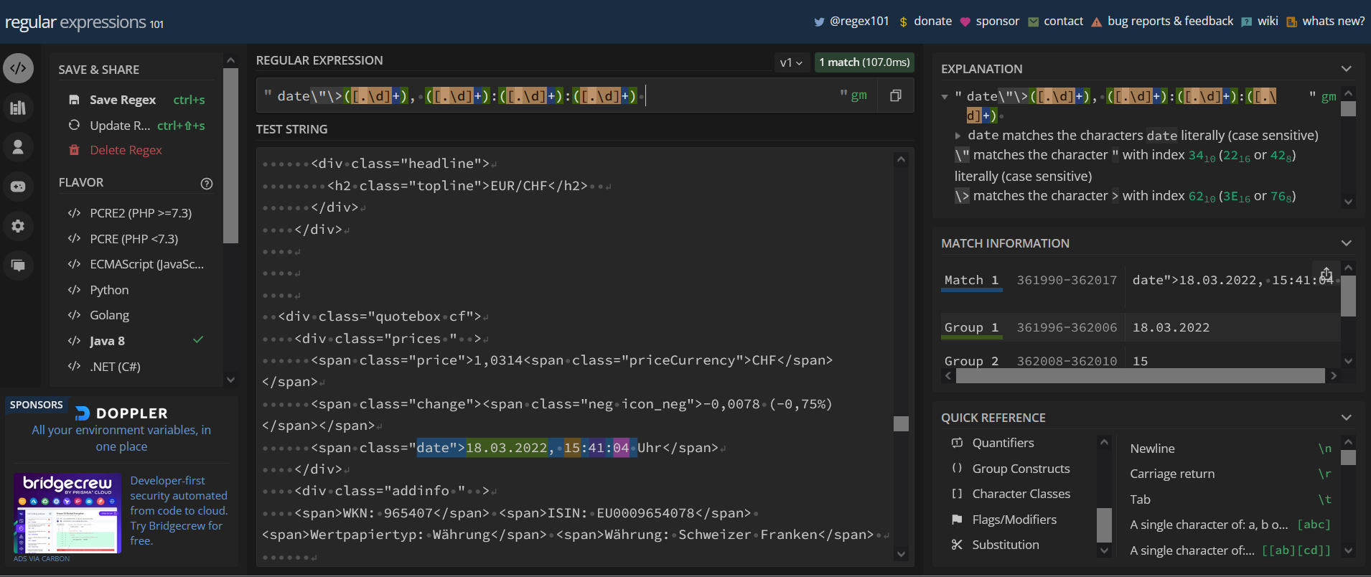Open settings gear icon in sidebar
1371x577 pixels.
click(x=19, y=226)
